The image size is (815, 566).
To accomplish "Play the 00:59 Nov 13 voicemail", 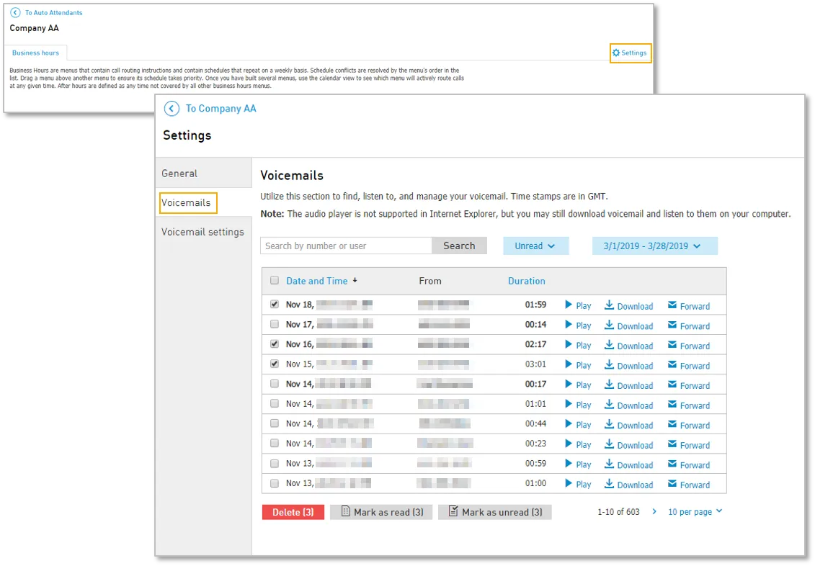I will click(x=578, y=464).
